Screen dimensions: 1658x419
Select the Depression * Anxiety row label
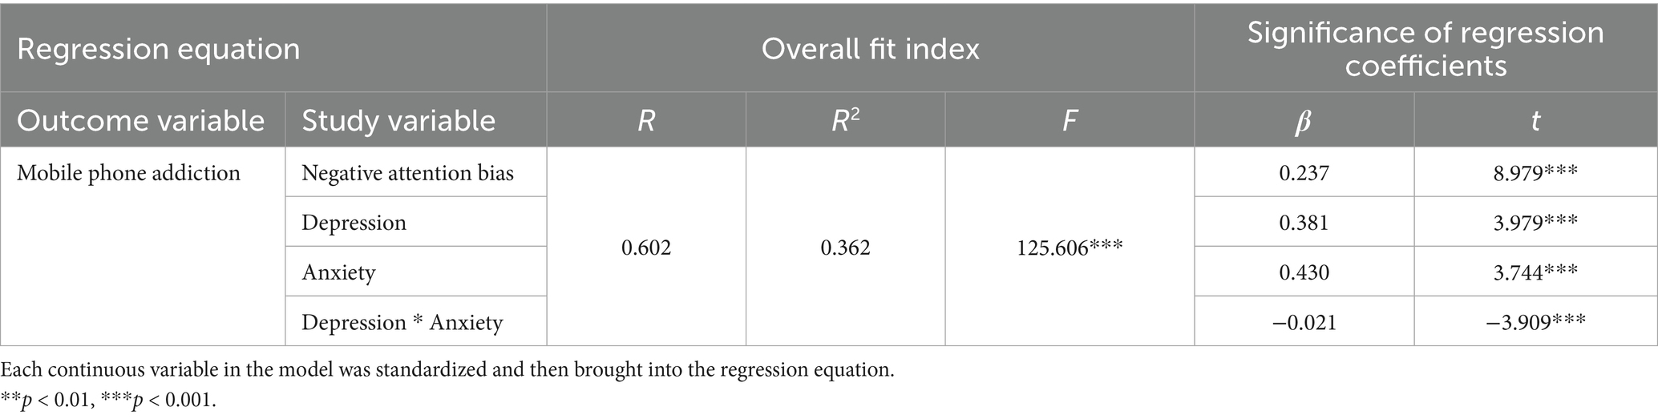click(x=402, y=322)
